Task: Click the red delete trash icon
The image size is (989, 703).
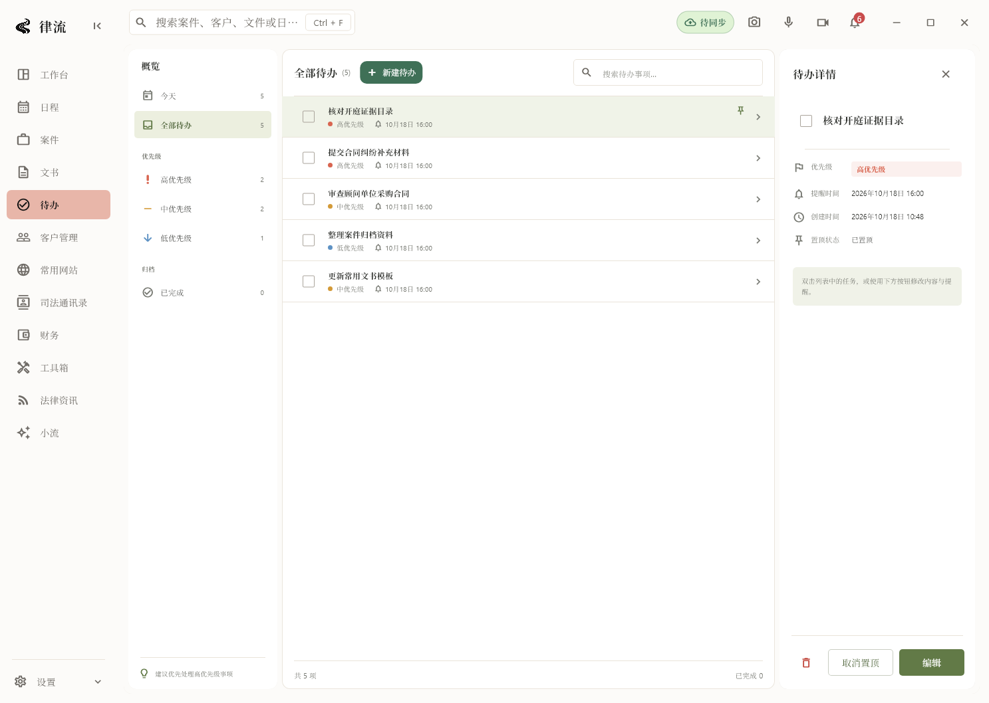Action: (806, 662)
